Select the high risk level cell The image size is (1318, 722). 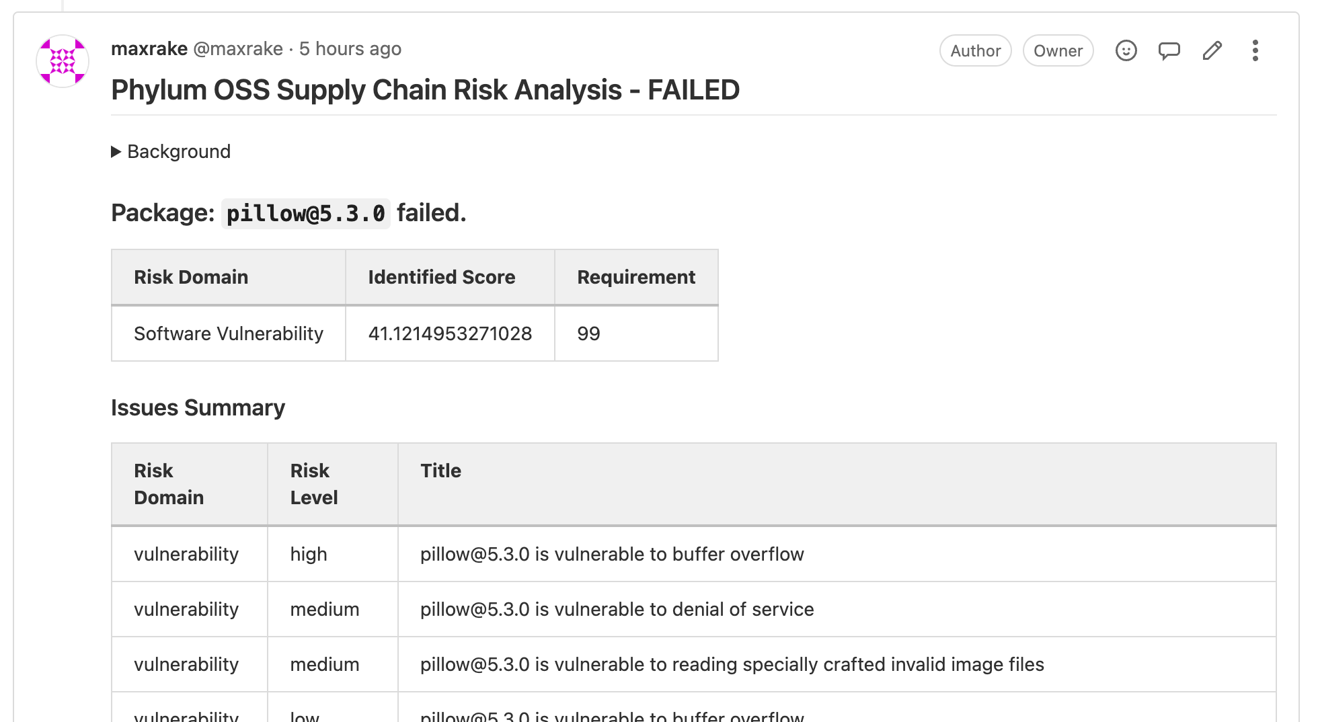pyautogui.click(x=308, y=554)
